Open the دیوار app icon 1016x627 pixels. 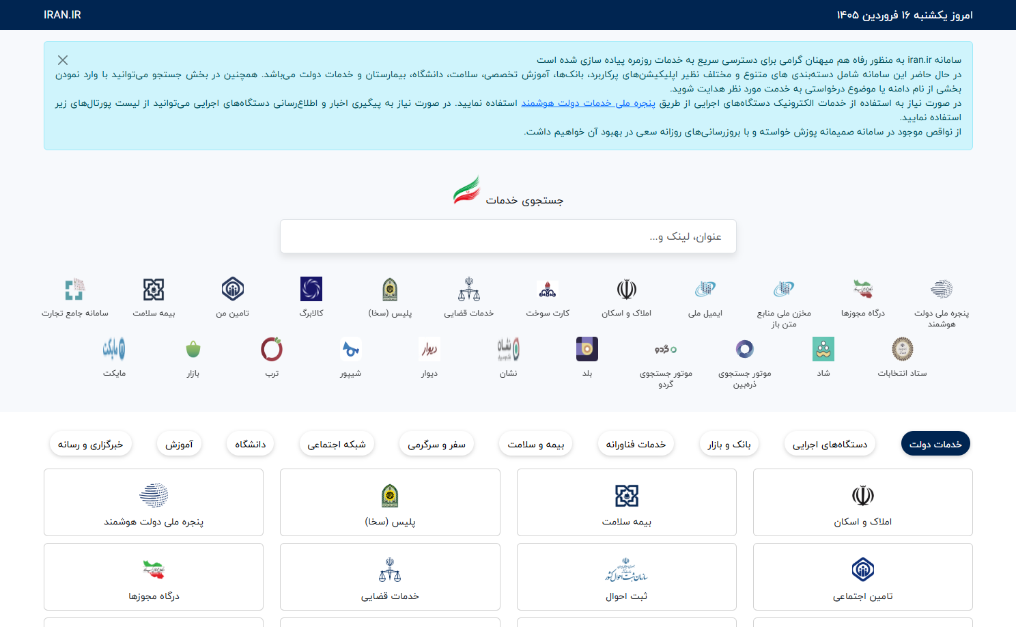click(x=429, y=349)
